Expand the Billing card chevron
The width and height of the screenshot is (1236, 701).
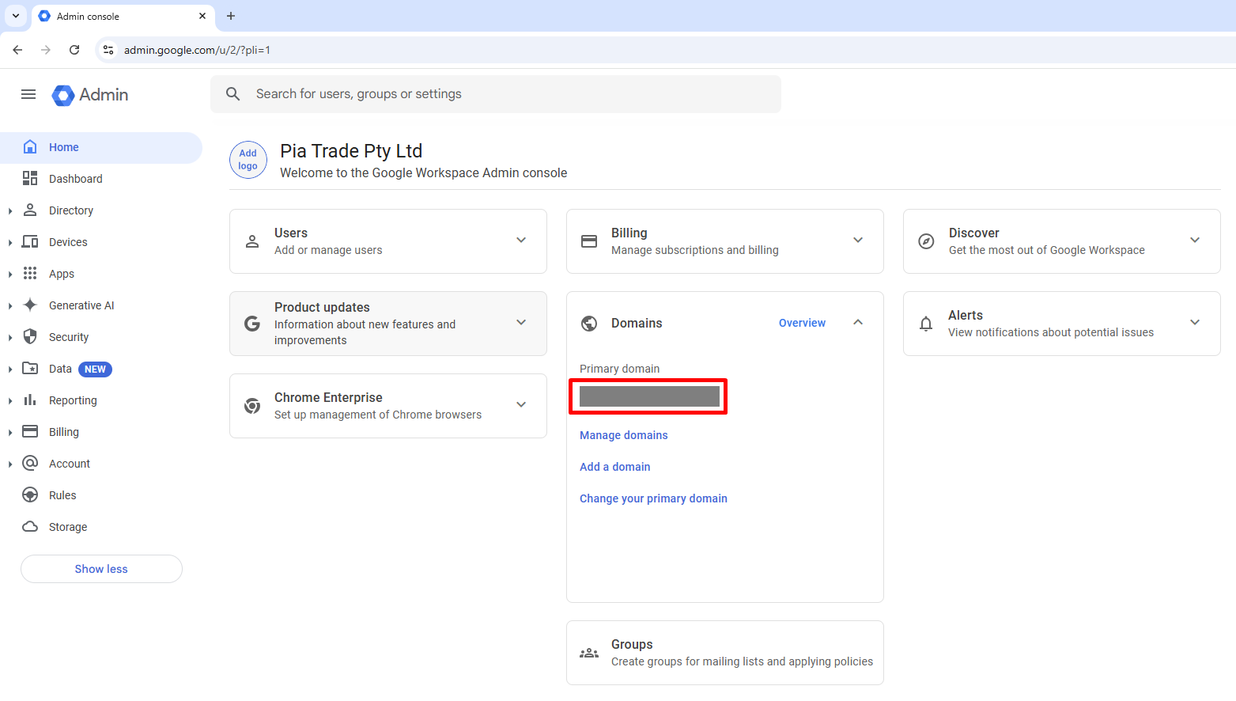(858, 241)
